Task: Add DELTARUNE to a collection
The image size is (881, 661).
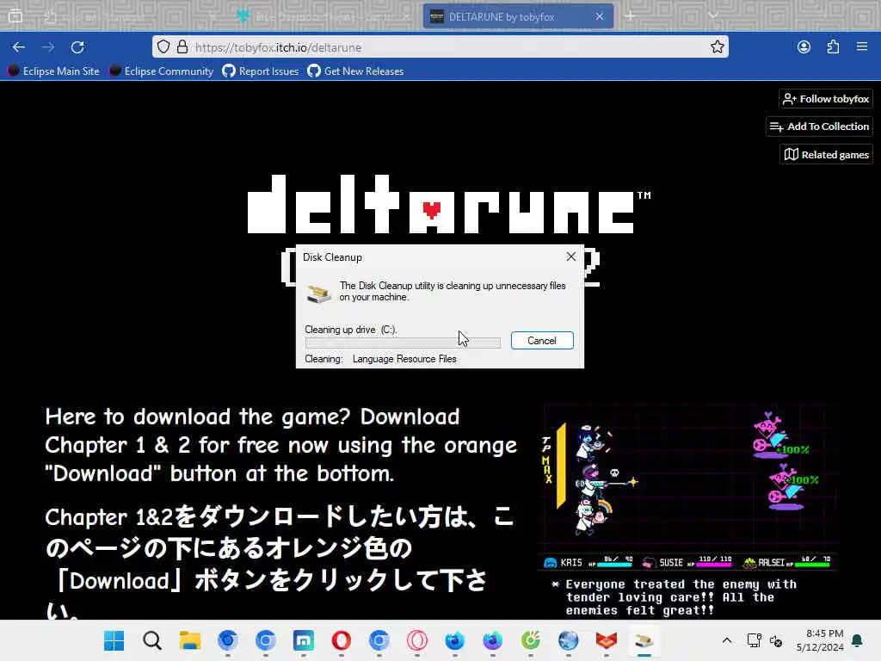Action: [x=819, y=127]
